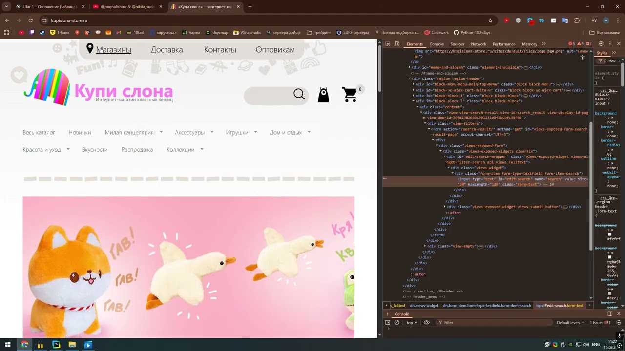Screen dimensions: 625x351
Task: Click the red errors count badge
Action: tap(571, 44)
